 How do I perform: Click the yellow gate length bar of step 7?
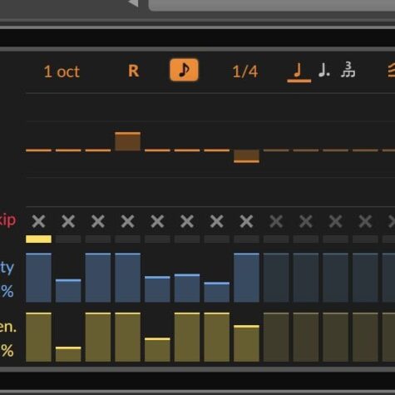[x=217, y=337]
